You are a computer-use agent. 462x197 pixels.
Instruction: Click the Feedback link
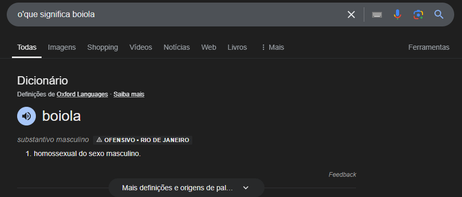(342, 175)
